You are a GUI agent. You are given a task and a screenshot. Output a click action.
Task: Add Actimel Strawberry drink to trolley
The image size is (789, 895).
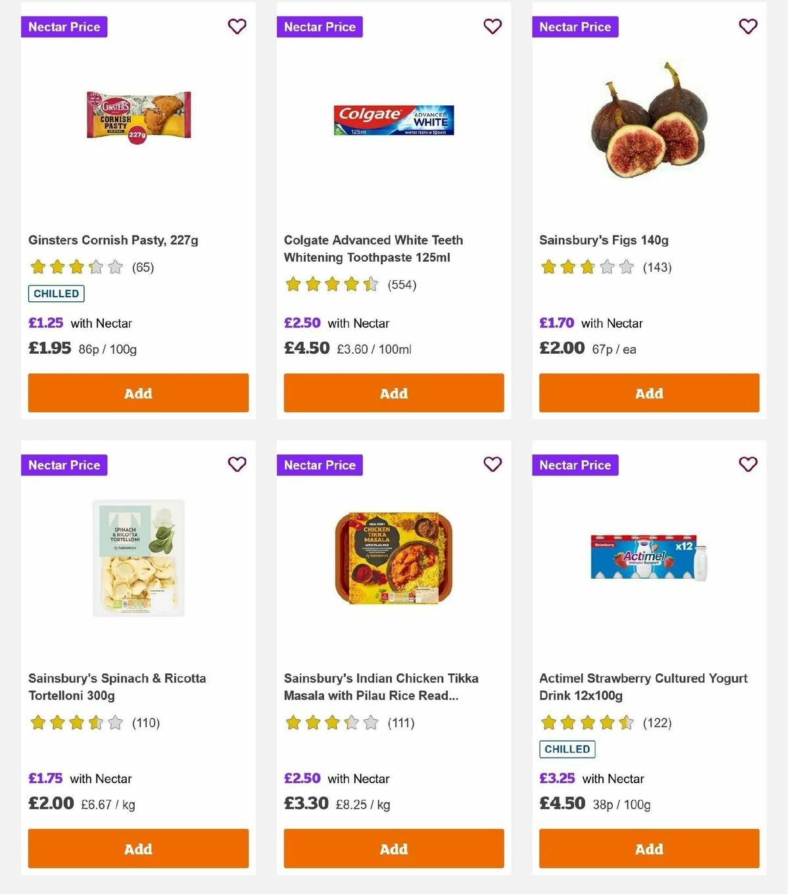coord(649,849)
